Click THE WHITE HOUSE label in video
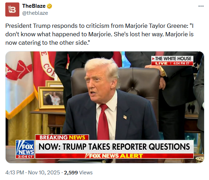This screenshot has width=209, height=180. click(172, 58)
